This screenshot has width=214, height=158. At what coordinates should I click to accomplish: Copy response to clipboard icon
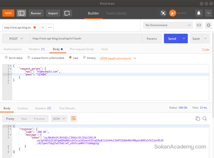pyautogui.click(x=197, y=118)
